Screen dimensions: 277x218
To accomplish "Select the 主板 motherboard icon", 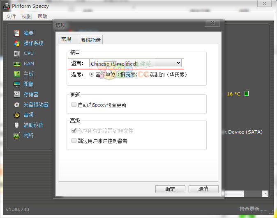I will click(17, 74).
